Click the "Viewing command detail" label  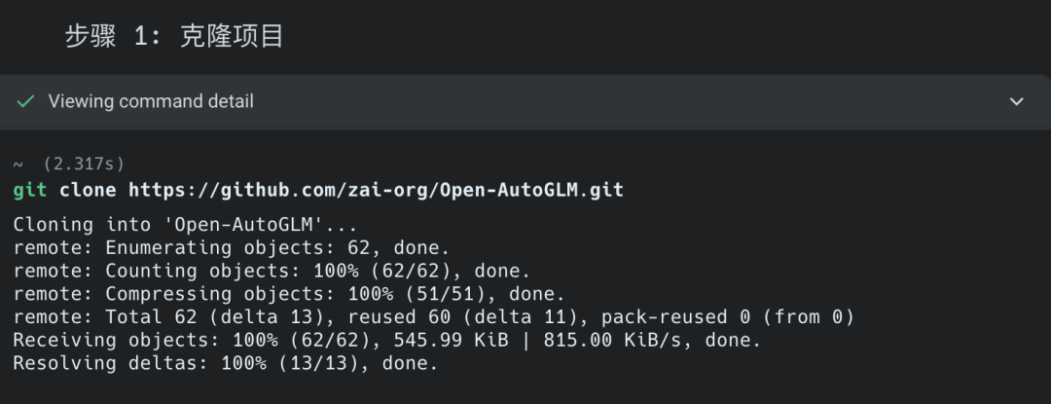coord(151,101)
